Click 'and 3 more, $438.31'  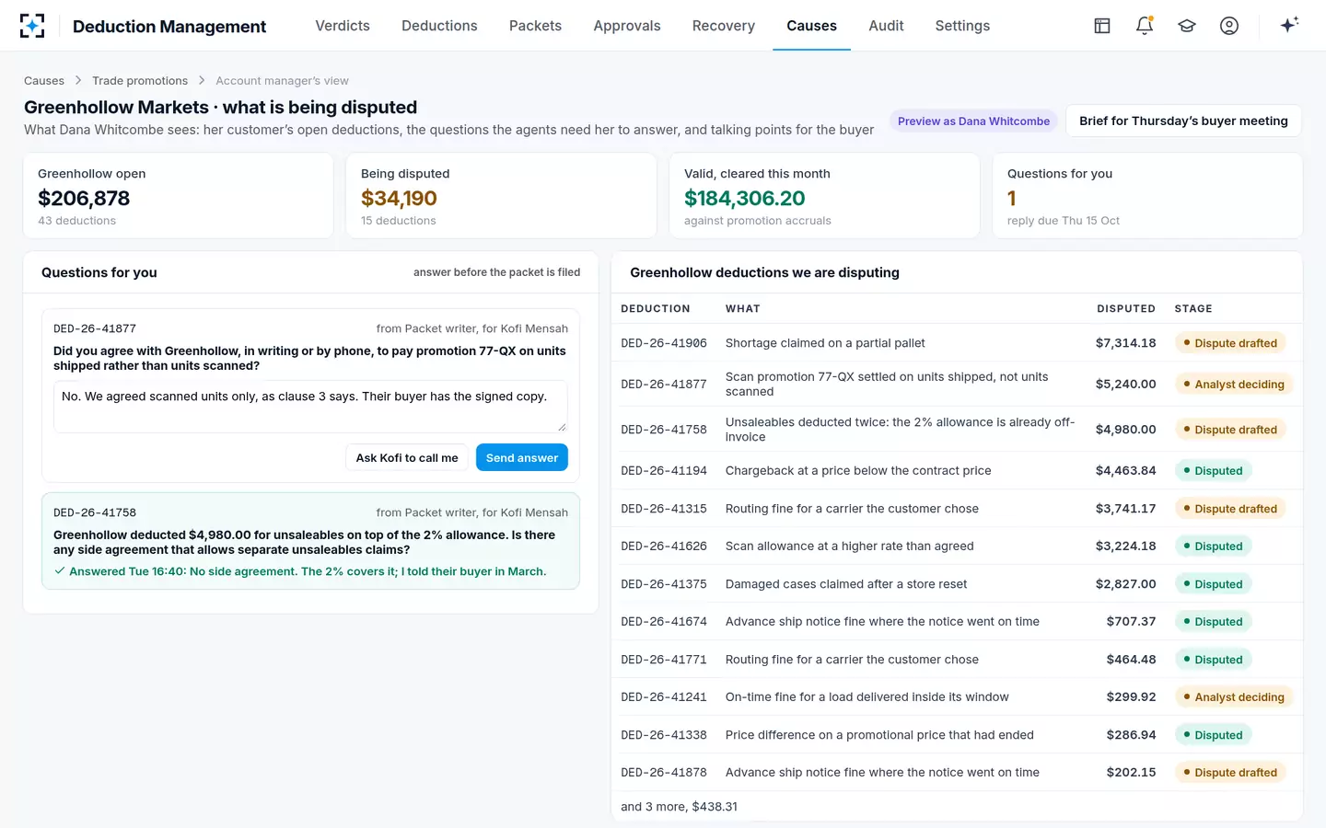[x=679, y=807]
